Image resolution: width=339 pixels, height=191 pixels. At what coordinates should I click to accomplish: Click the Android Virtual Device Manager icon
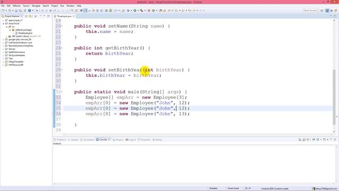pyautogui.click(x=111, y=11)
